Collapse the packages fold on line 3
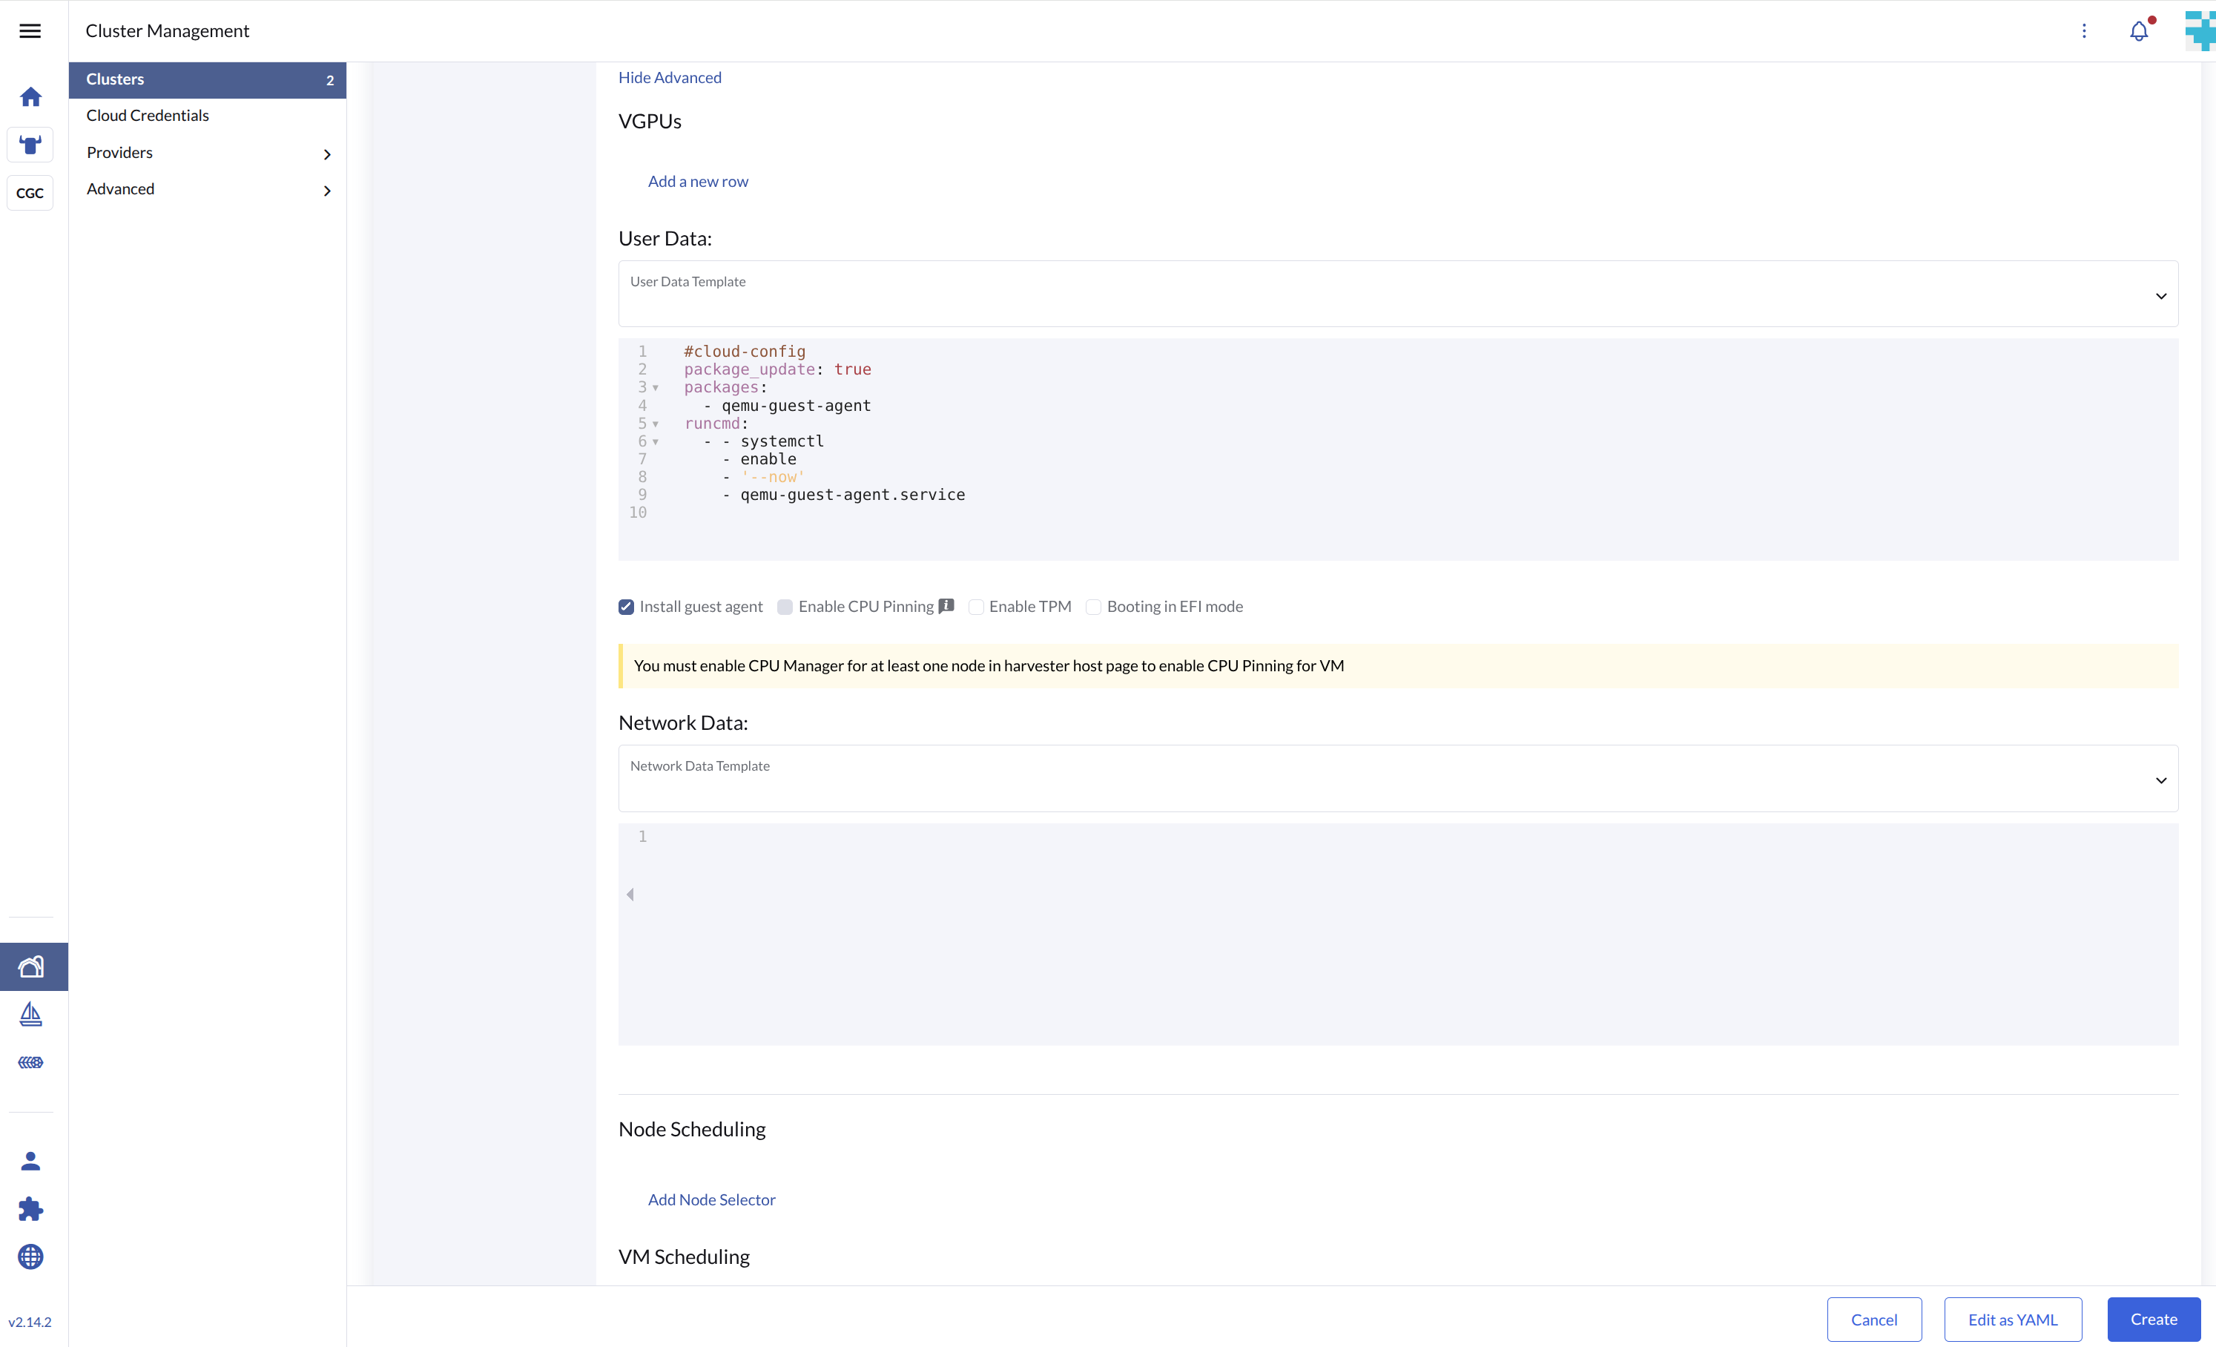Image resolution: width=2216 pixels, height=1347 pixels. [x=656, y=387]
